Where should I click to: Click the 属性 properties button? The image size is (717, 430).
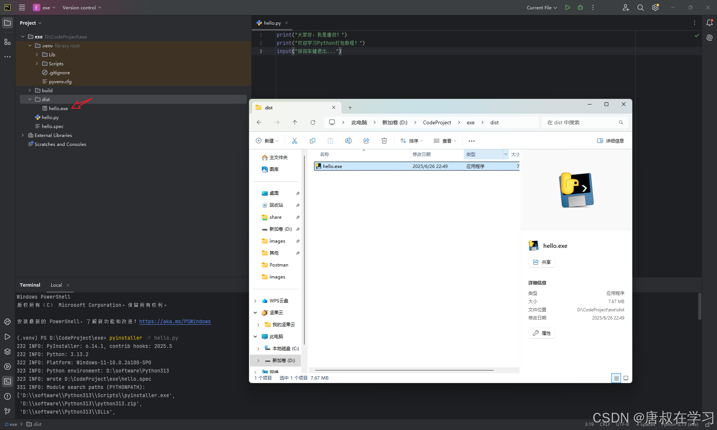click(x=542, y=333)
